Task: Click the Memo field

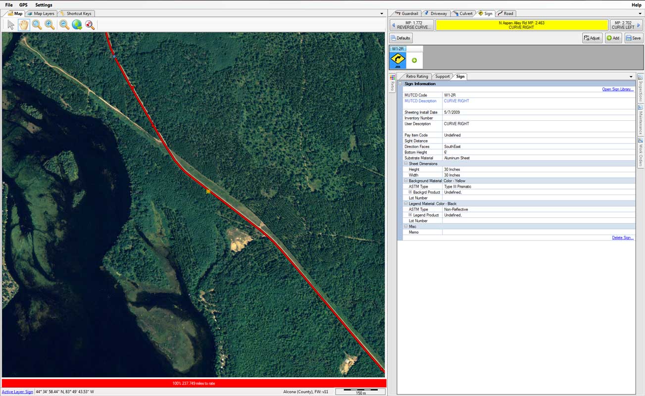Action: click(x=539, y=232)
